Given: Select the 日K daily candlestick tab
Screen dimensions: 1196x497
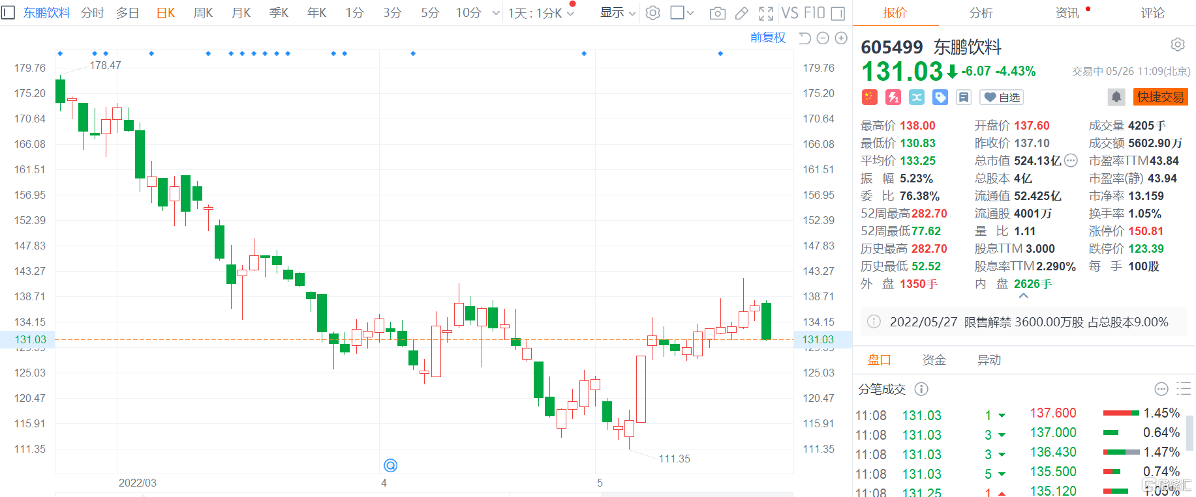Looking at the screenshot, I should (x=166, y=13).
